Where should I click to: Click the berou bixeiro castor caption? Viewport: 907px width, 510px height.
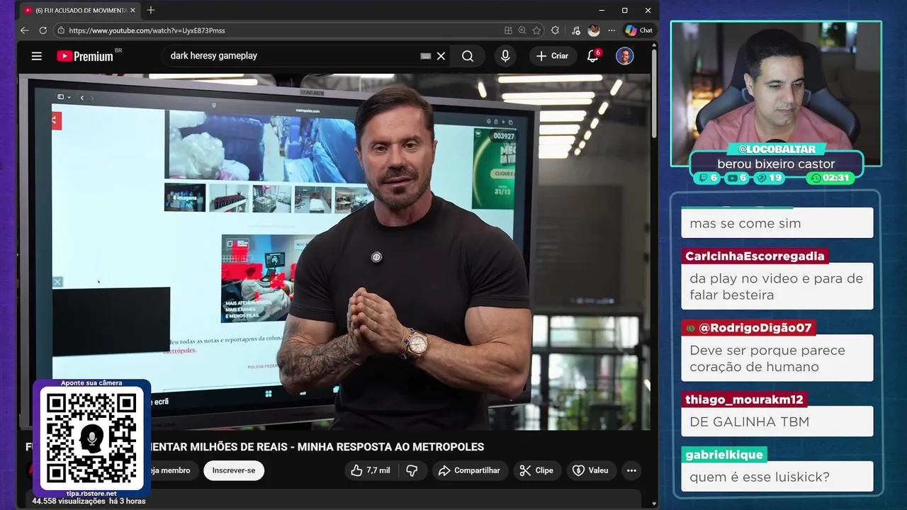(x=776, y=164)
